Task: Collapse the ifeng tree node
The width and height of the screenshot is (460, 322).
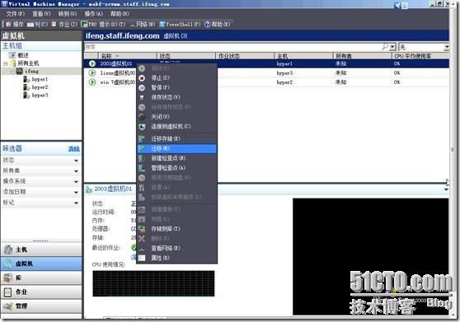Action: click(12, 71)
